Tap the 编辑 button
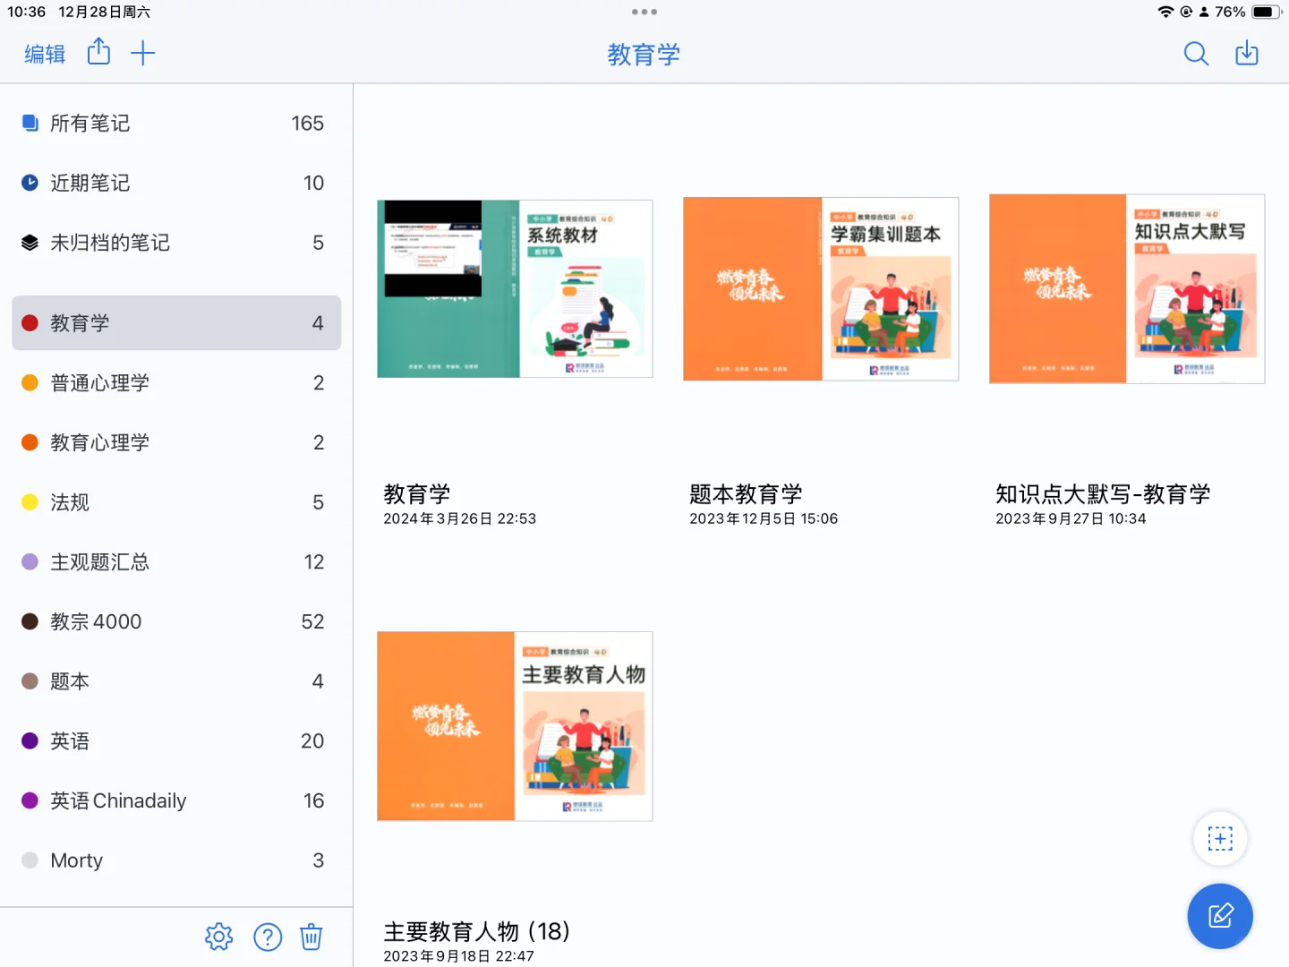The image size is (1289, 967). point(44,54)
